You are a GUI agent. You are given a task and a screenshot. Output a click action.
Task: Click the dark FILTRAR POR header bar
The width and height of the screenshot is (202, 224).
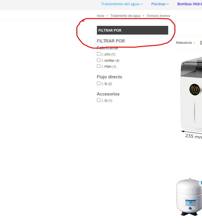point(133,30)
